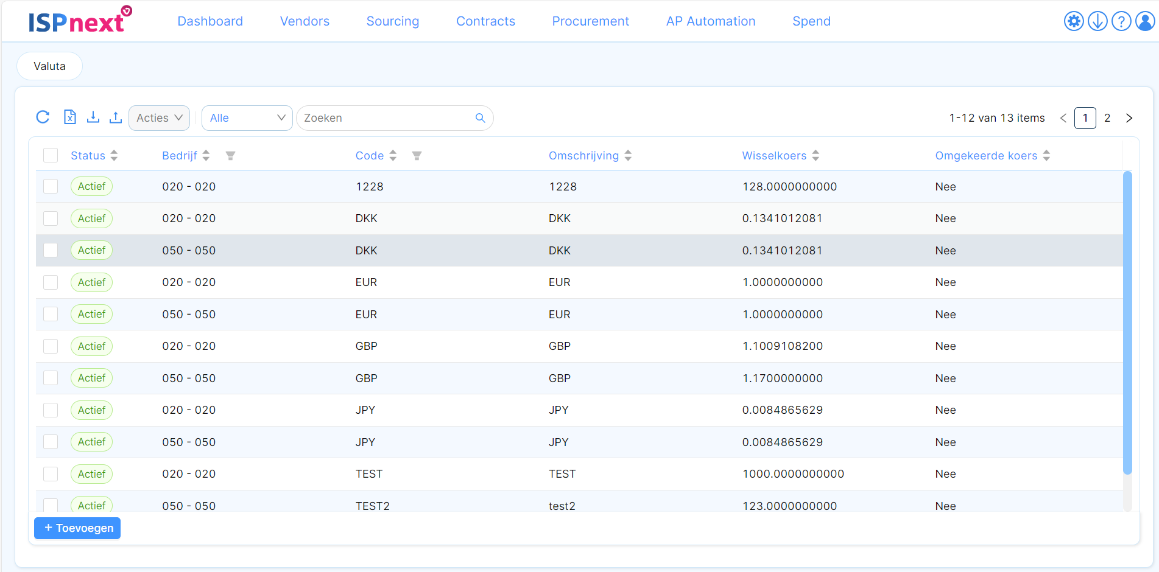Screen dimensions: 1159x572
Task: Open the Code column filter icon
Action: 417,156
